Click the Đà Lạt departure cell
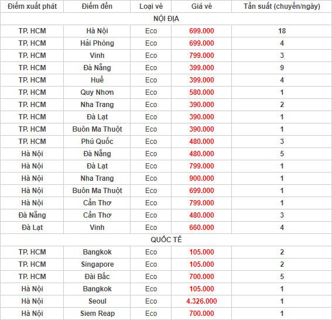The width and height of the screenshot is (332, 320). pos(32,228)
